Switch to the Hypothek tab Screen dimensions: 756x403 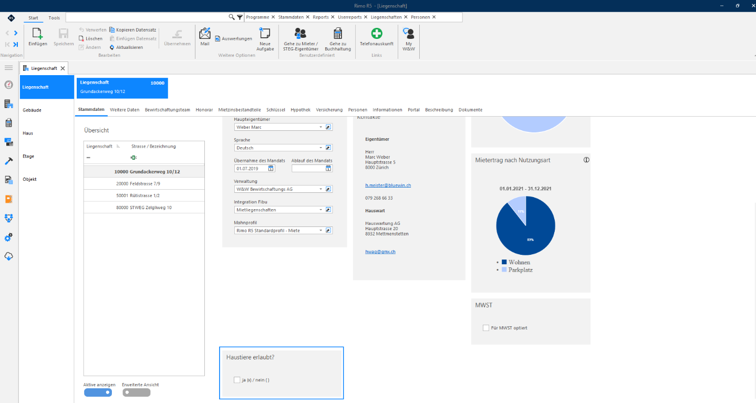pos(301,110)
